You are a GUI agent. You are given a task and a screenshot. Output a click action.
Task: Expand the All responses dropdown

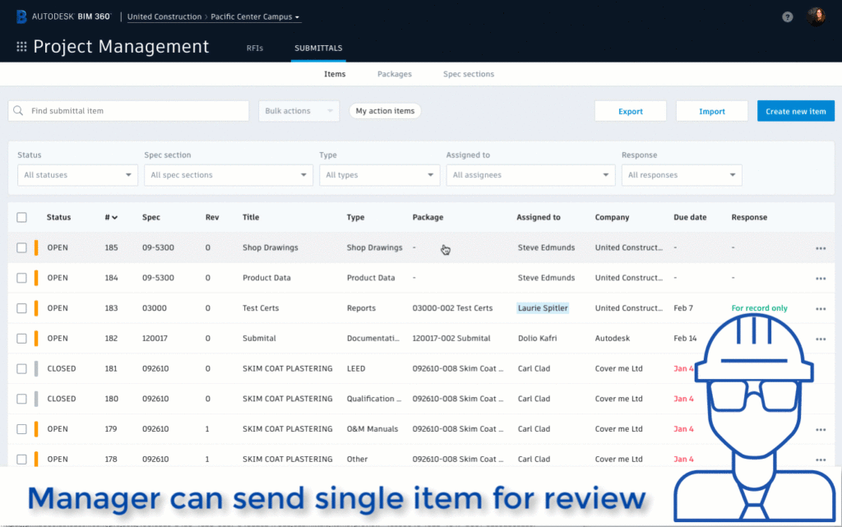coord(682,175)
